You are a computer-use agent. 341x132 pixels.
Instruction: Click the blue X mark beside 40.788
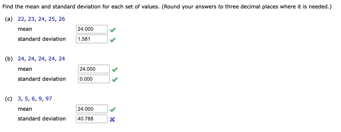click(112, 119)
